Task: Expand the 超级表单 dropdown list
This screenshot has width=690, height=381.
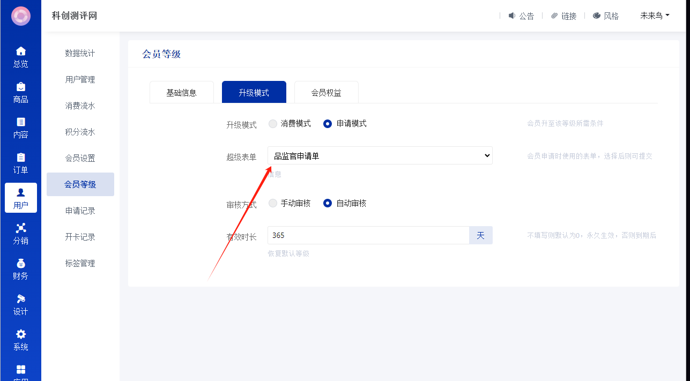Action: (x=380, y=156)
